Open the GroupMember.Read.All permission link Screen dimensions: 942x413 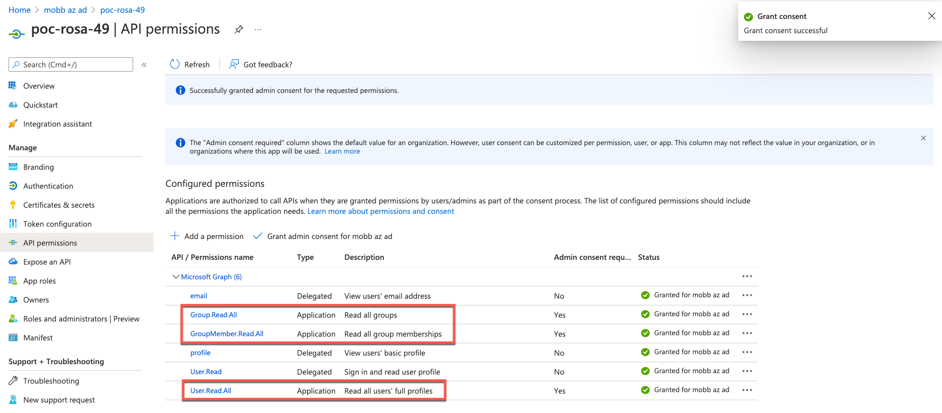pos(226,334)
